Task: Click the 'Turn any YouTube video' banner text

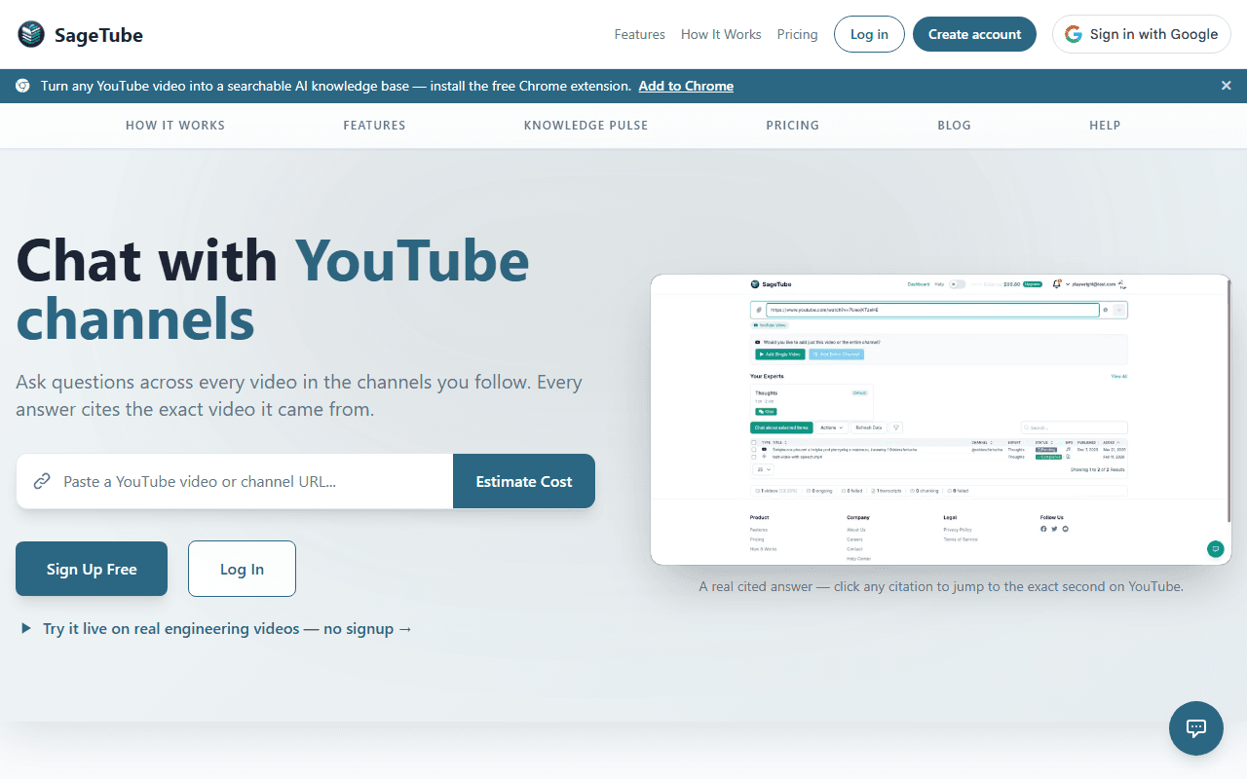Action: [336, 86]
